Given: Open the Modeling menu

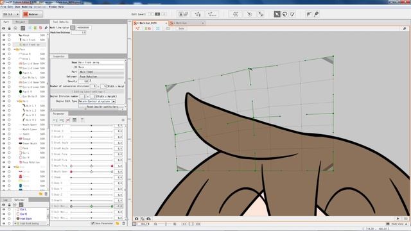Looking at the screenshot, I should coord(27,7).
